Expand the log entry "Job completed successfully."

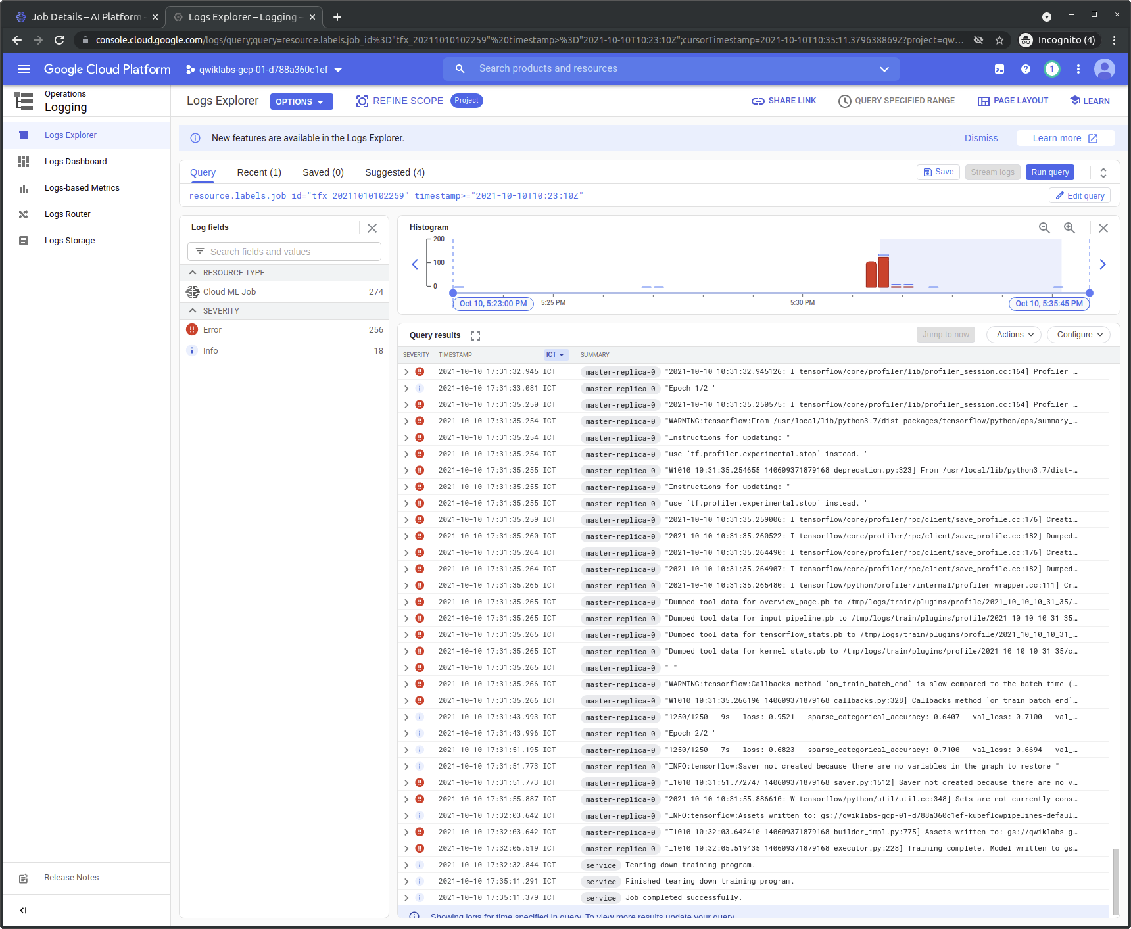pyautogui.click(x=406, y=898)
